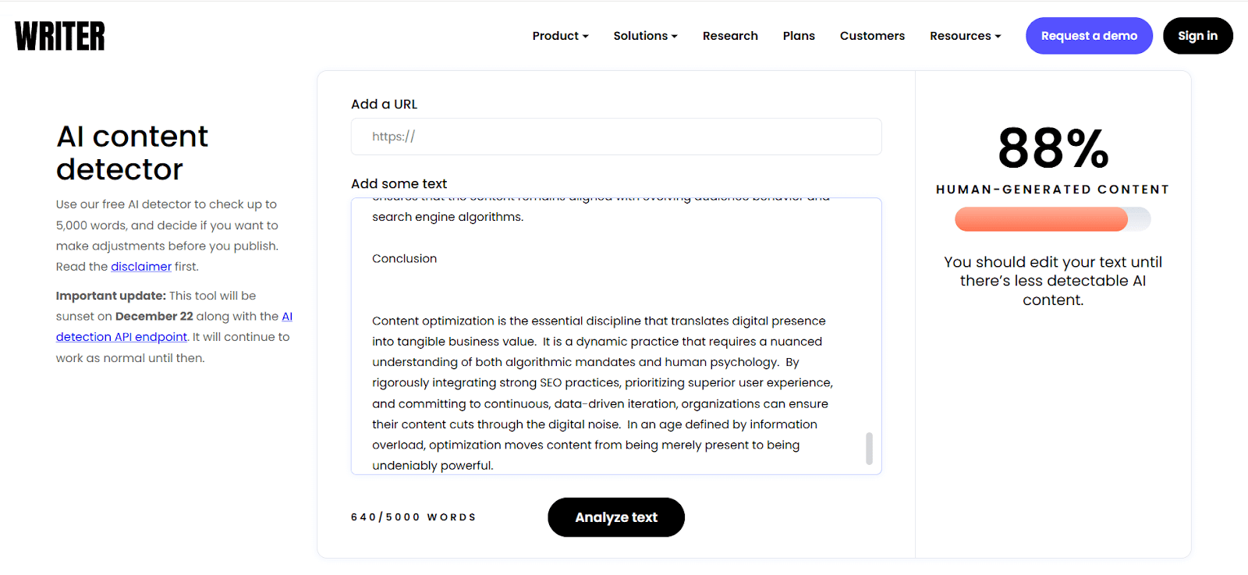Click the WRITER logo
Image resolution: width=1248 pixels, height=575 pixels.
(59, 35)
